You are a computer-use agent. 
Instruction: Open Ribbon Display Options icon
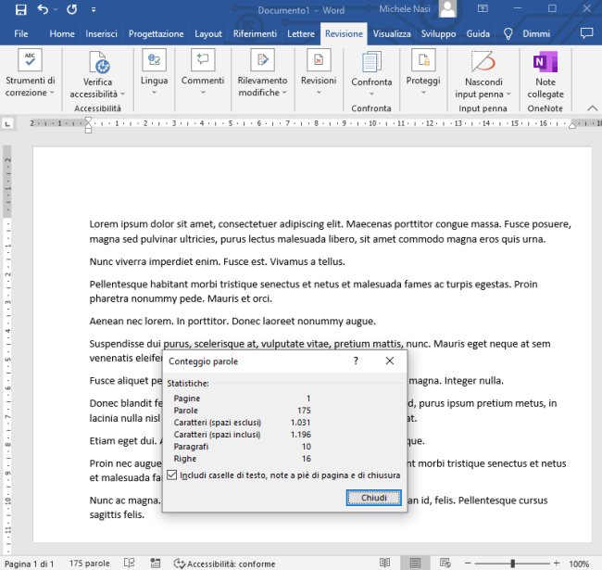point(483,8)
